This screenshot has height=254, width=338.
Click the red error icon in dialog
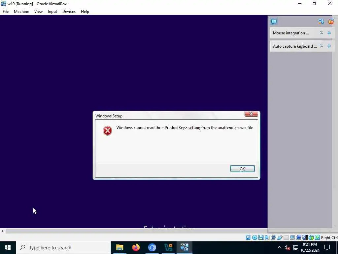(107, 130)
